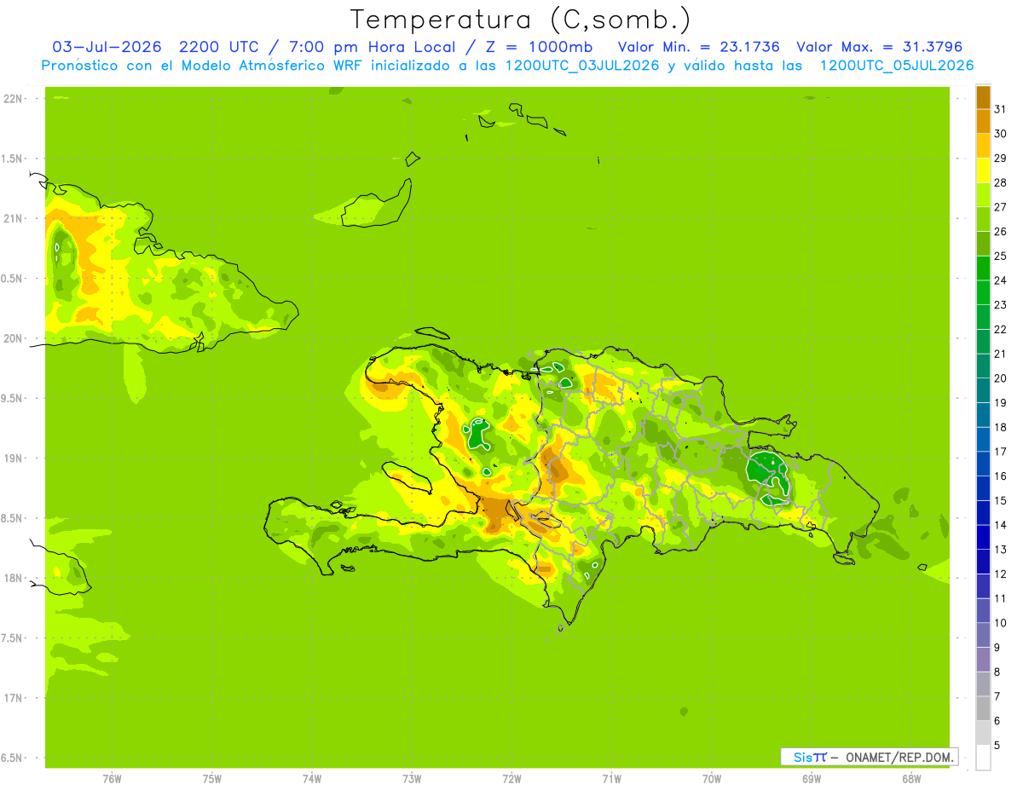Click the legend value 31
Viewport: 1023px width, 790px height.
click(x=1000, y=109)
